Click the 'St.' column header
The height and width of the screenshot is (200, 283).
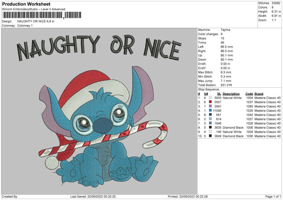[x=219, y=94]
